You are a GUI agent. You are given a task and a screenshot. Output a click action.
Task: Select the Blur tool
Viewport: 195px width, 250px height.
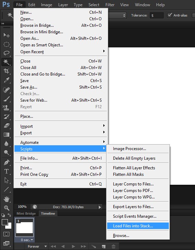click(x=7, y=144)
